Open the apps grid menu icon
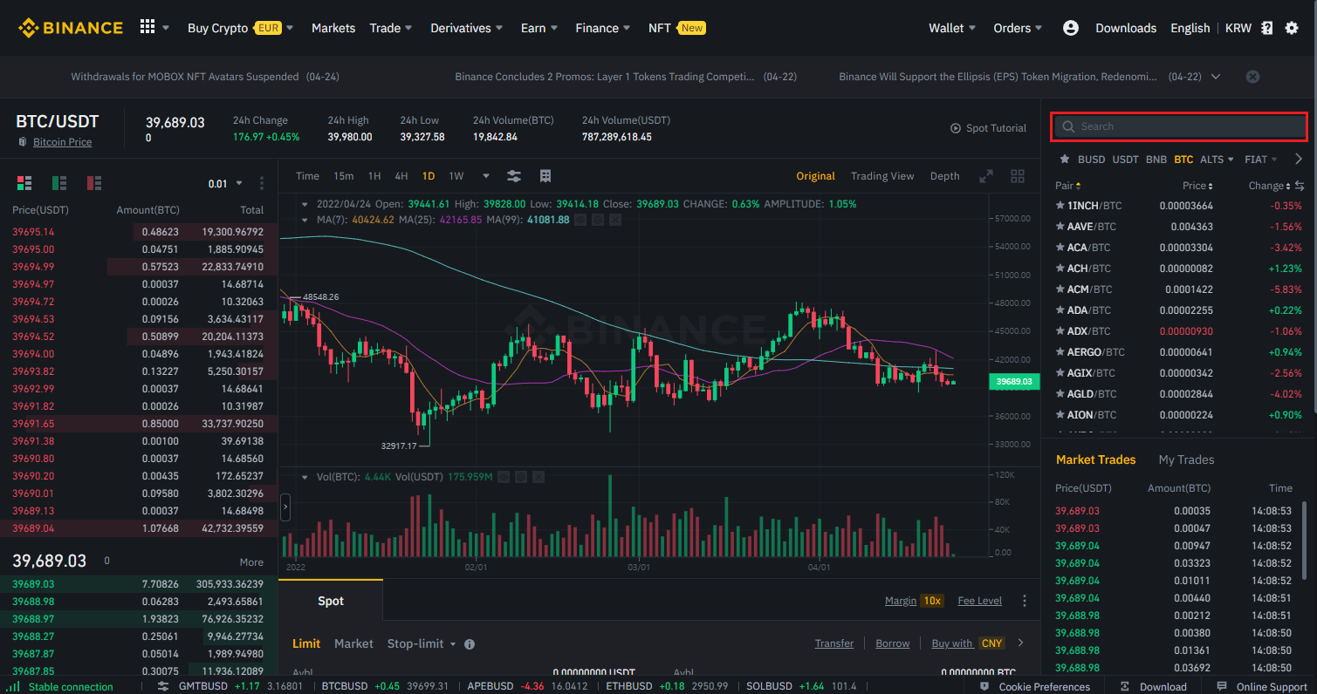This screenshot has width=1317, height=694. click(147, 27)
